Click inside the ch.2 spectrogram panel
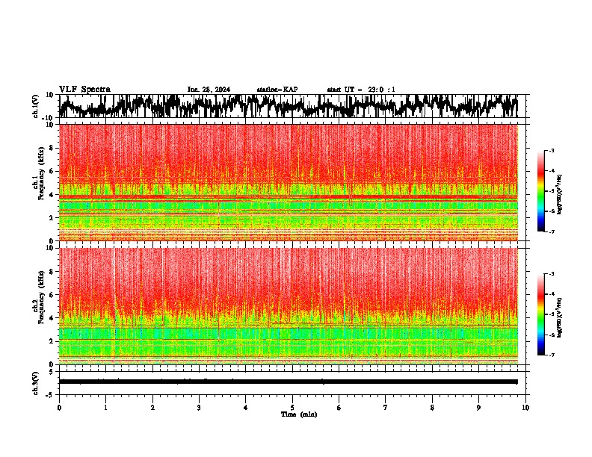Screen dimensions: 592x457 coord(289,306)
